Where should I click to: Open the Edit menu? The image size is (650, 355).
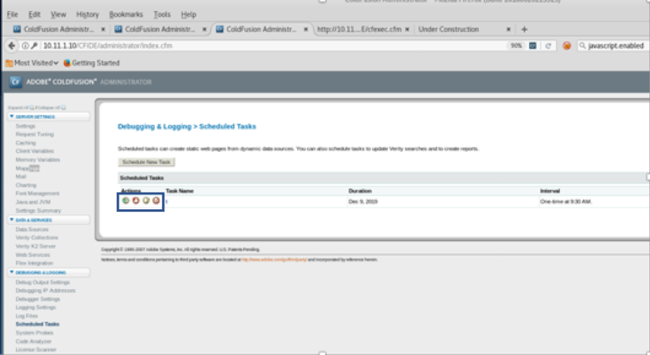click(x=35, y=15)
